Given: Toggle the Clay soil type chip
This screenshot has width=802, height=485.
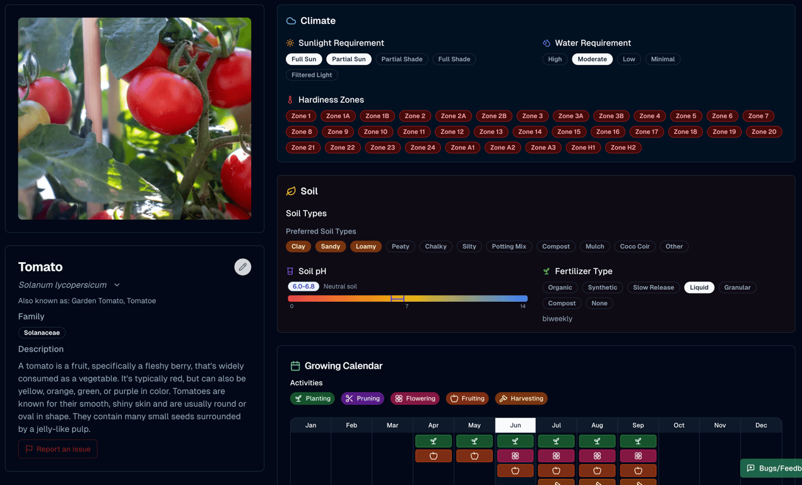Looking at the screenshot, I should (x=298, y=246).
